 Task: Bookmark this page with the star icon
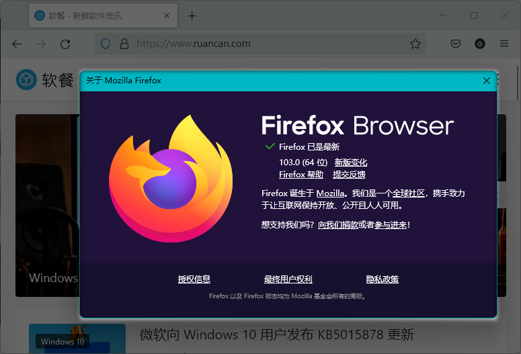[415, 44]
